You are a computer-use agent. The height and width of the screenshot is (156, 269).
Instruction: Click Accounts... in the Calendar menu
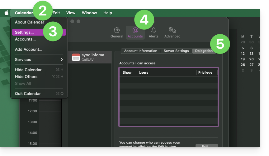(25, 39)
